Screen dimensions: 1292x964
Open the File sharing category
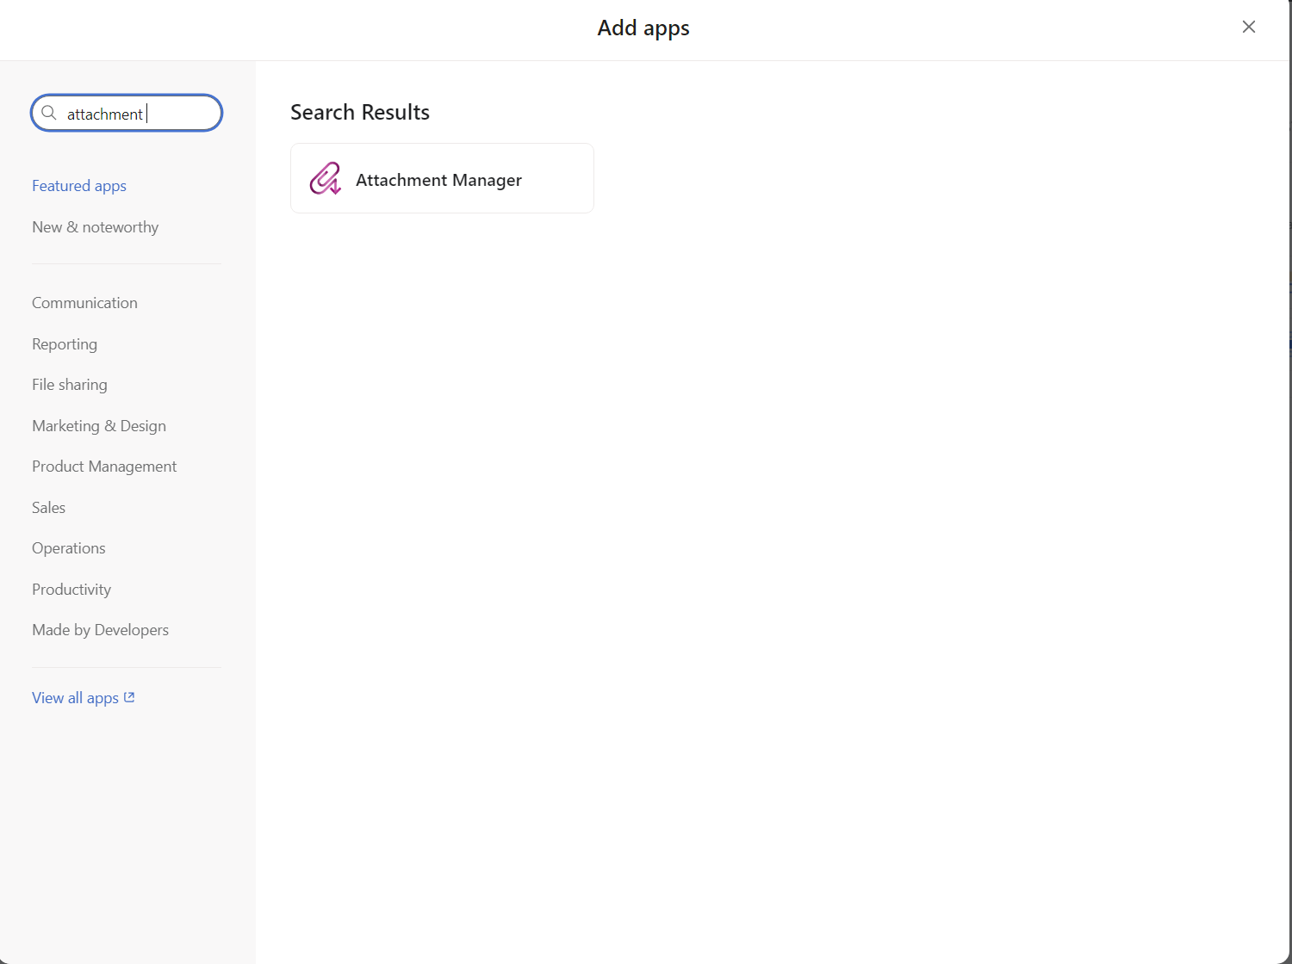[x=69, y=384]
